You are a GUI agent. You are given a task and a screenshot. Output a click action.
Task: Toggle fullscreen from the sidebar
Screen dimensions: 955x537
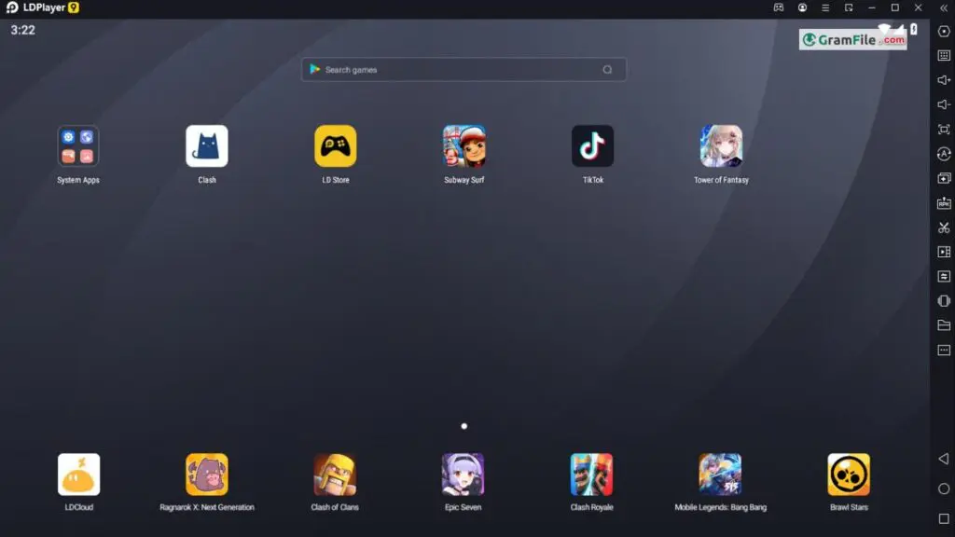944,129
